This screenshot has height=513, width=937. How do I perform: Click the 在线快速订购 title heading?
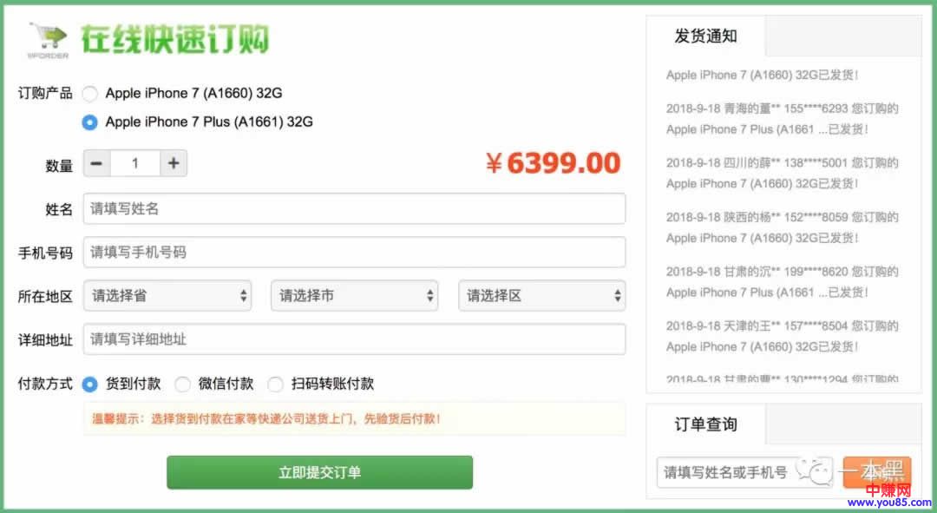tap(175, 39)
